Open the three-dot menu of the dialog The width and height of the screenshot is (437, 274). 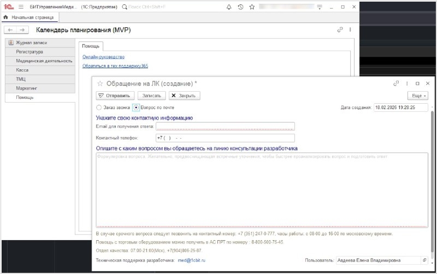[x=407, y=84]
